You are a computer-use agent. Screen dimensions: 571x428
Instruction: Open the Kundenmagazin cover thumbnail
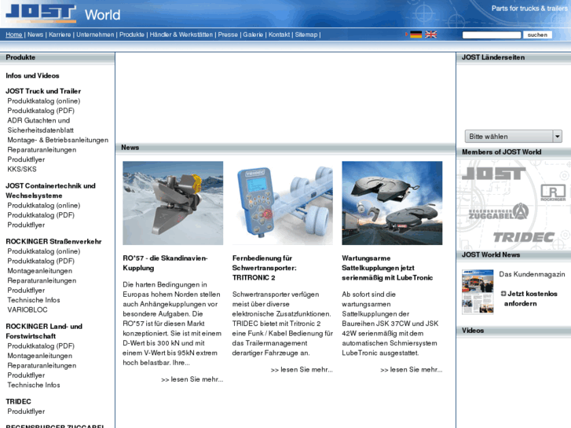[x=478, y=292]
